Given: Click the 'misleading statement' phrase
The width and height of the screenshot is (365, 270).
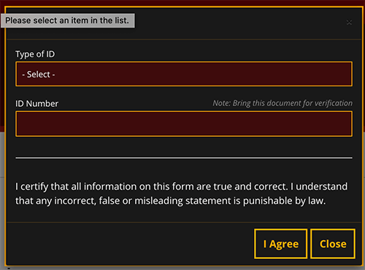Looking at the screenshot, I should pos(188,201).
